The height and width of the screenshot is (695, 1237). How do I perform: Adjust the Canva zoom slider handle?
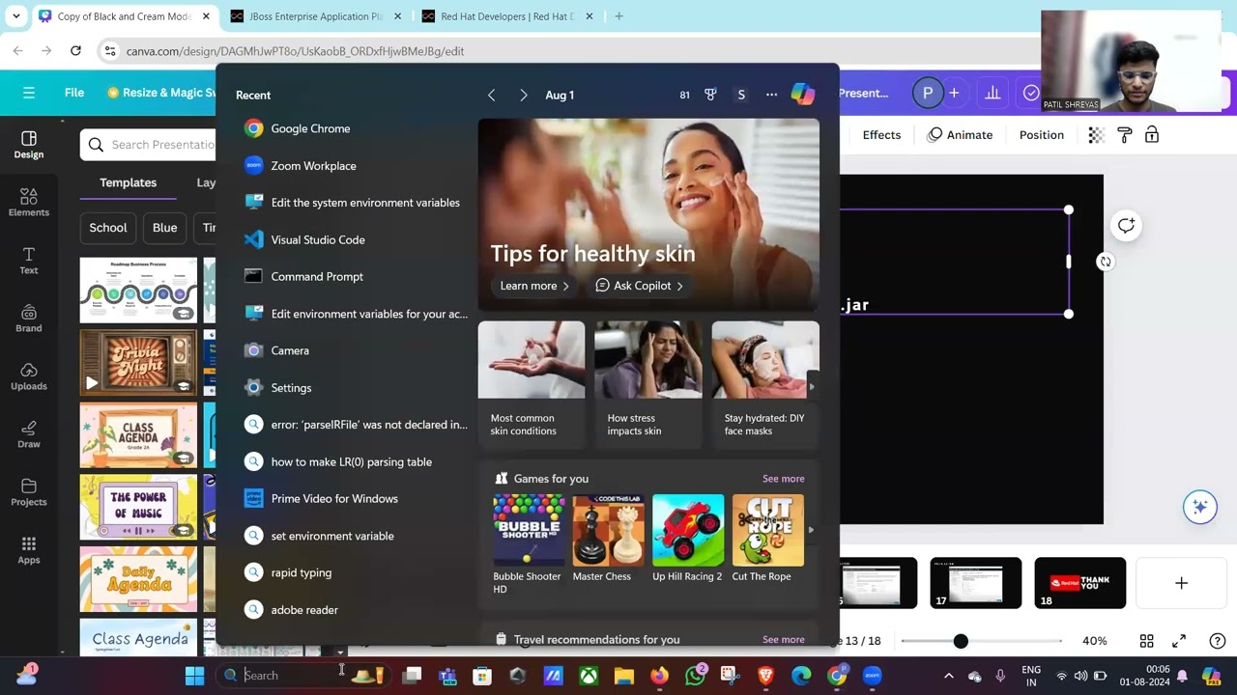pyautogui.click(x=961, y=641)
